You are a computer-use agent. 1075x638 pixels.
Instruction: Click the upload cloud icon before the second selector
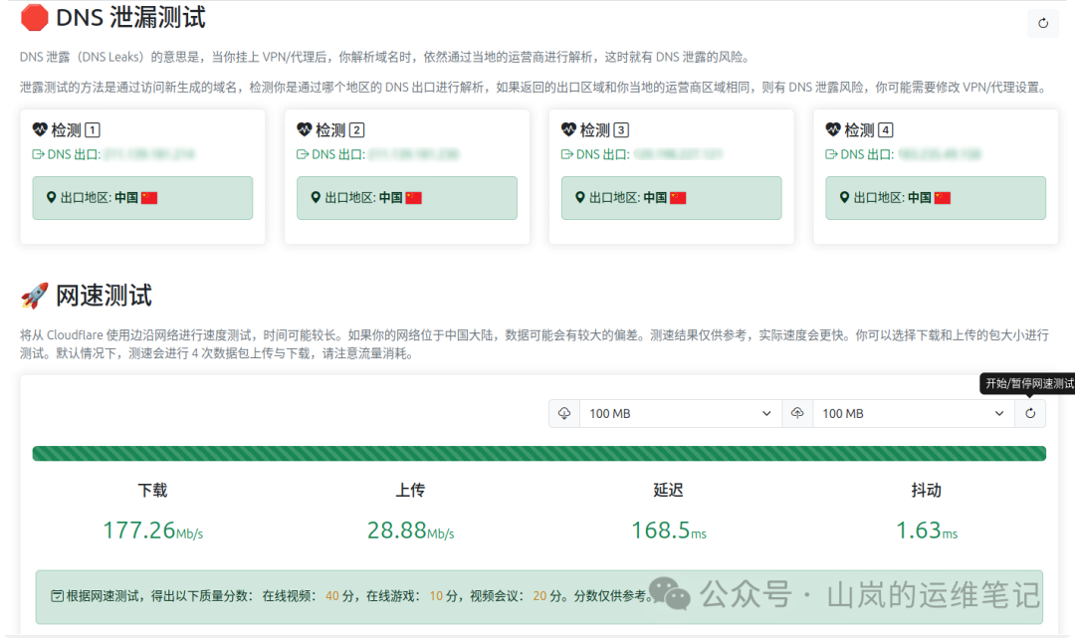tap(797, 413)
